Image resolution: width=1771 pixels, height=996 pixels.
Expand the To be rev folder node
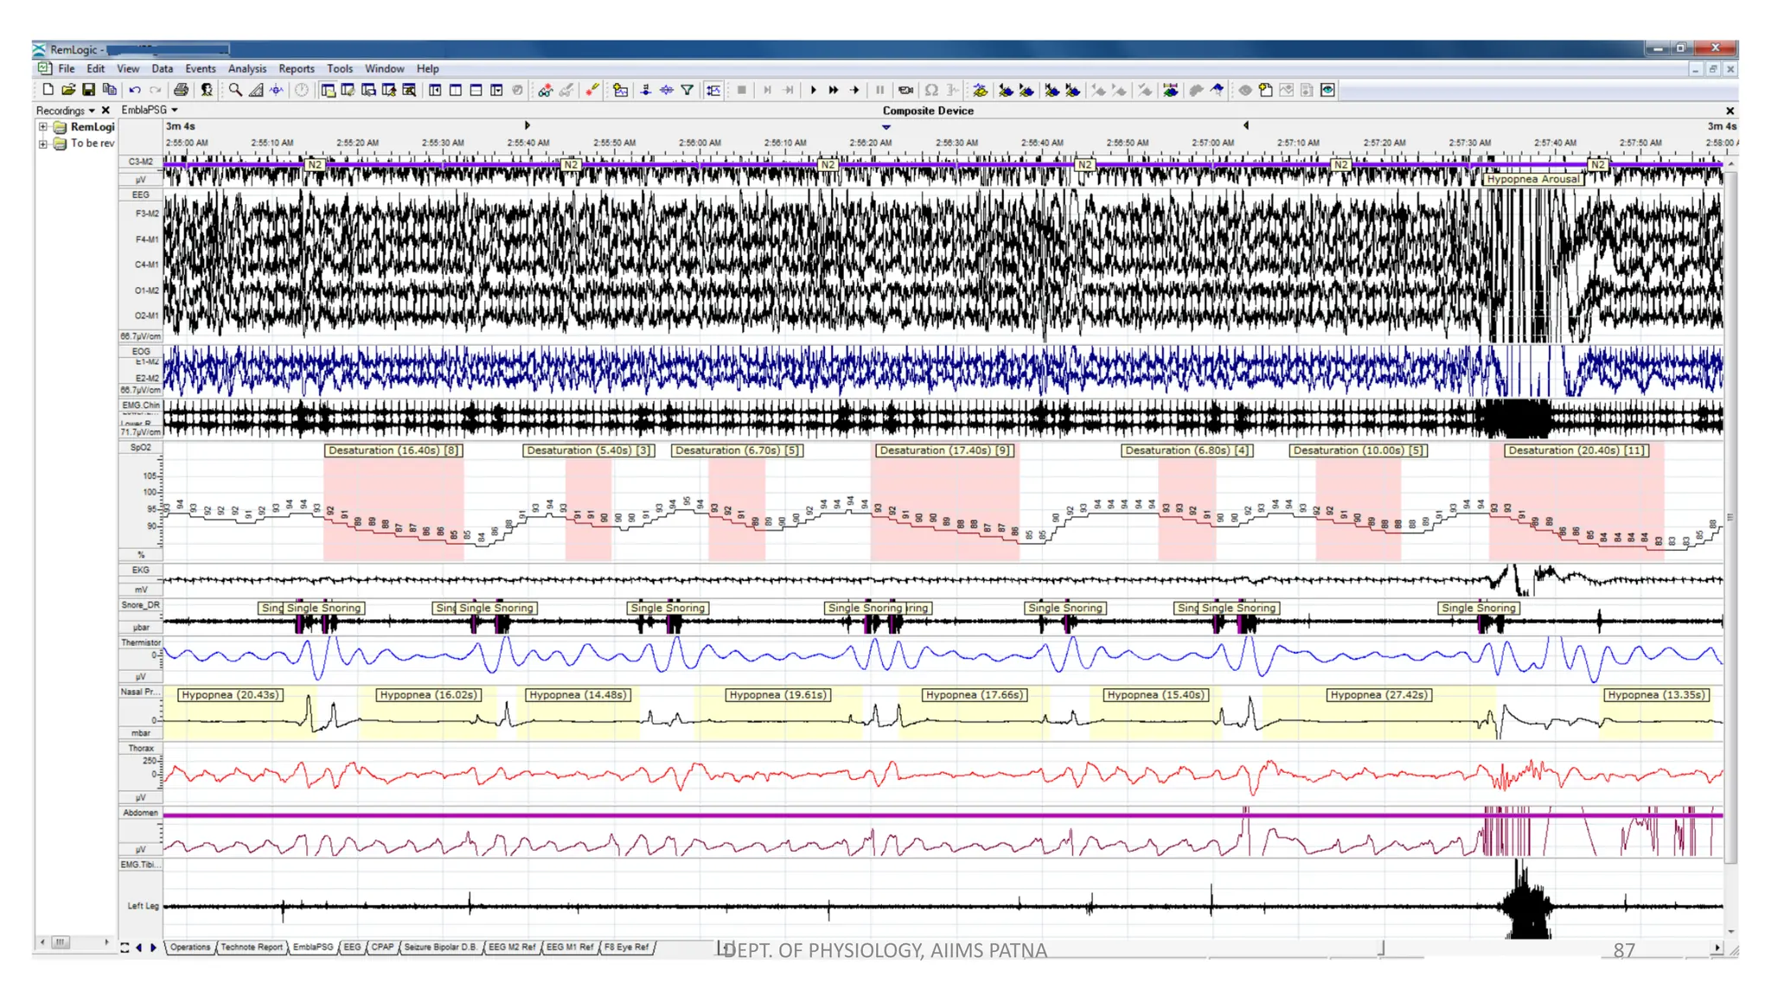[x=42, y=144]
